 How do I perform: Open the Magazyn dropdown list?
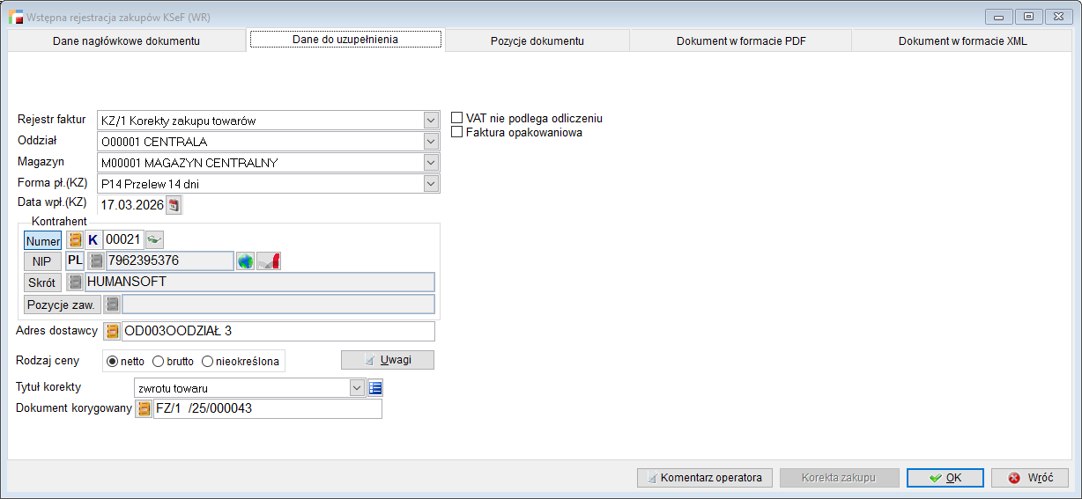click(x=431, y=163)
